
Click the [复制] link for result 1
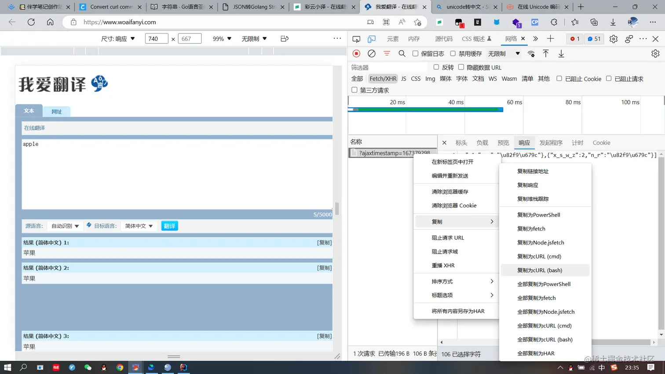pyautogui.click(x=325, y=243)
